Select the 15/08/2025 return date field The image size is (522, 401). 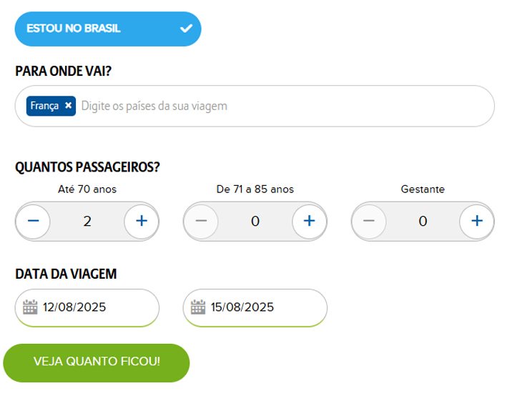255,307
